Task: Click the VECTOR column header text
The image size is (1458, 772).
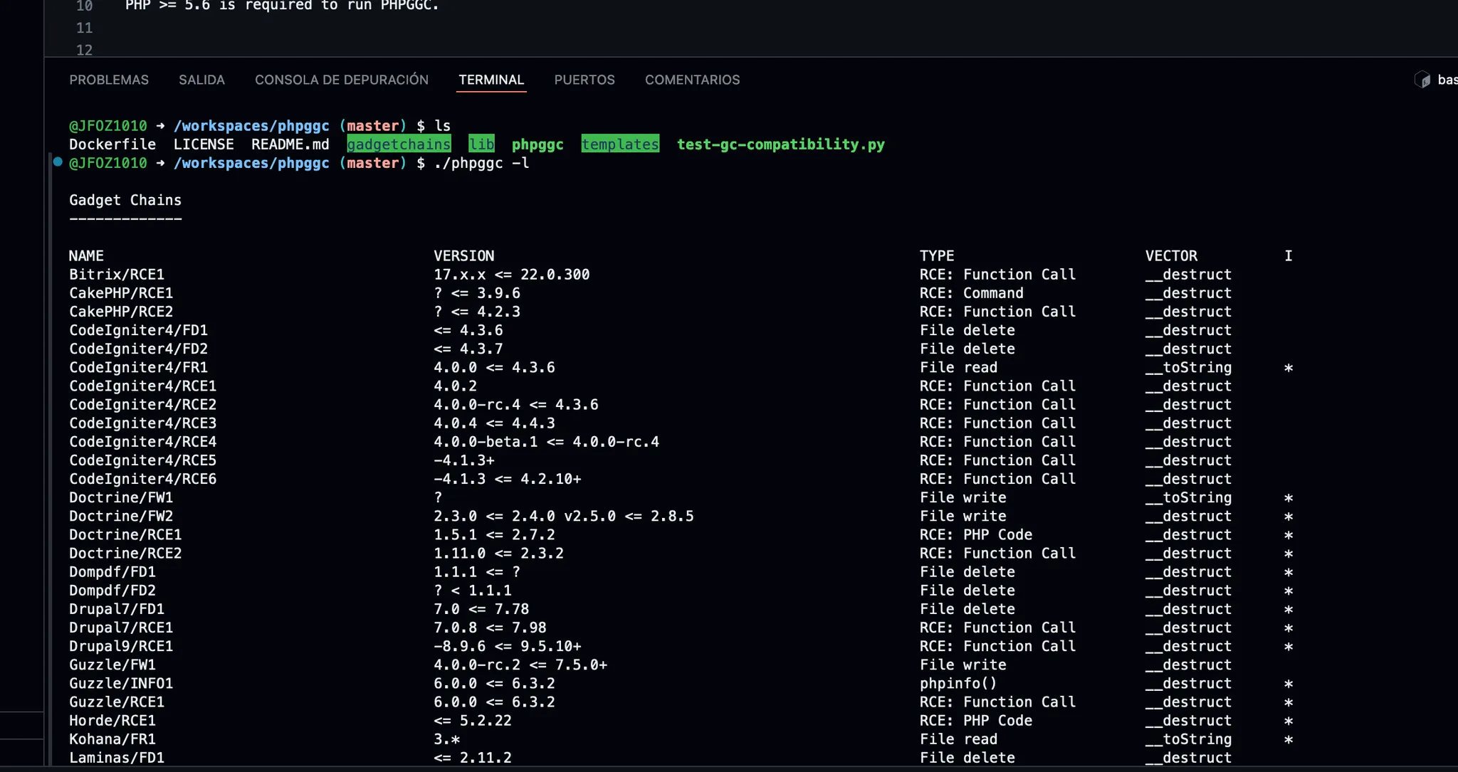Action: 1171,255
